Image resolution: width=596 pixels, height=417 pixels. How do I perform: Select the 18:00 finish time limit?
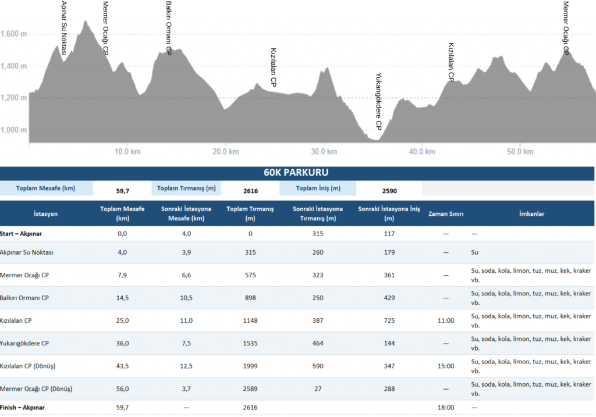pyautogui.click(x=445, y=408)
